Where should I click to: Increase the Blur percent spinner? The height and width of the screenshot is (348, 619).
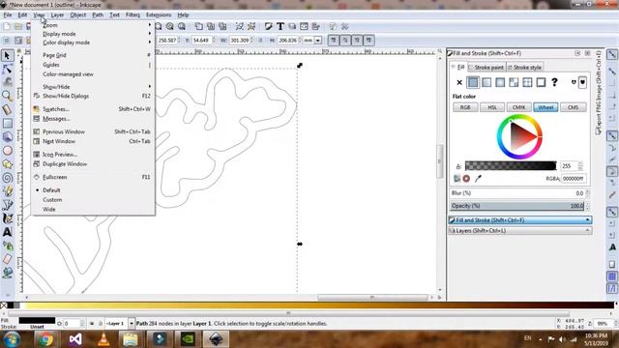(587, 191)
